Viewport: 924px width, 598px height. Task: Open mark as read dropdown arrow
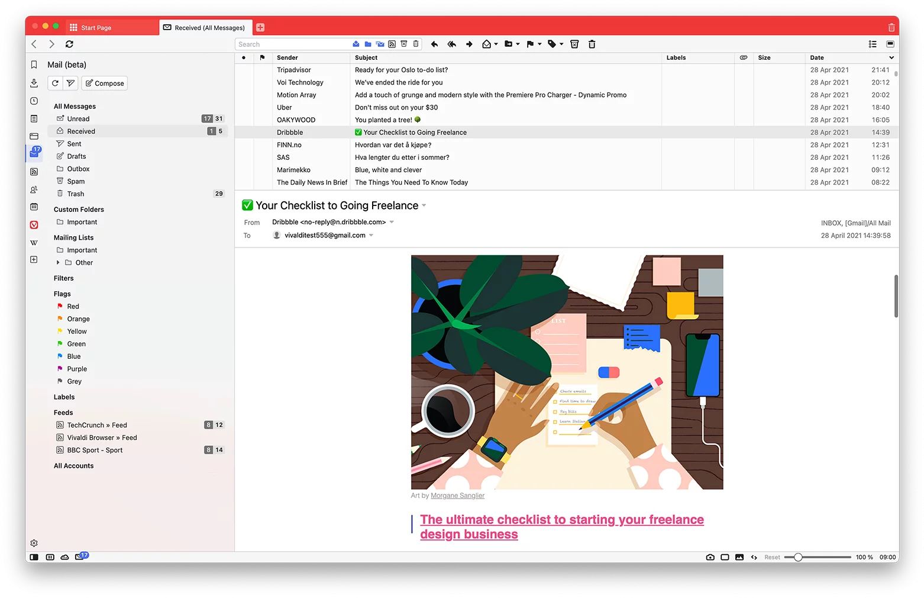click(496, 44)
